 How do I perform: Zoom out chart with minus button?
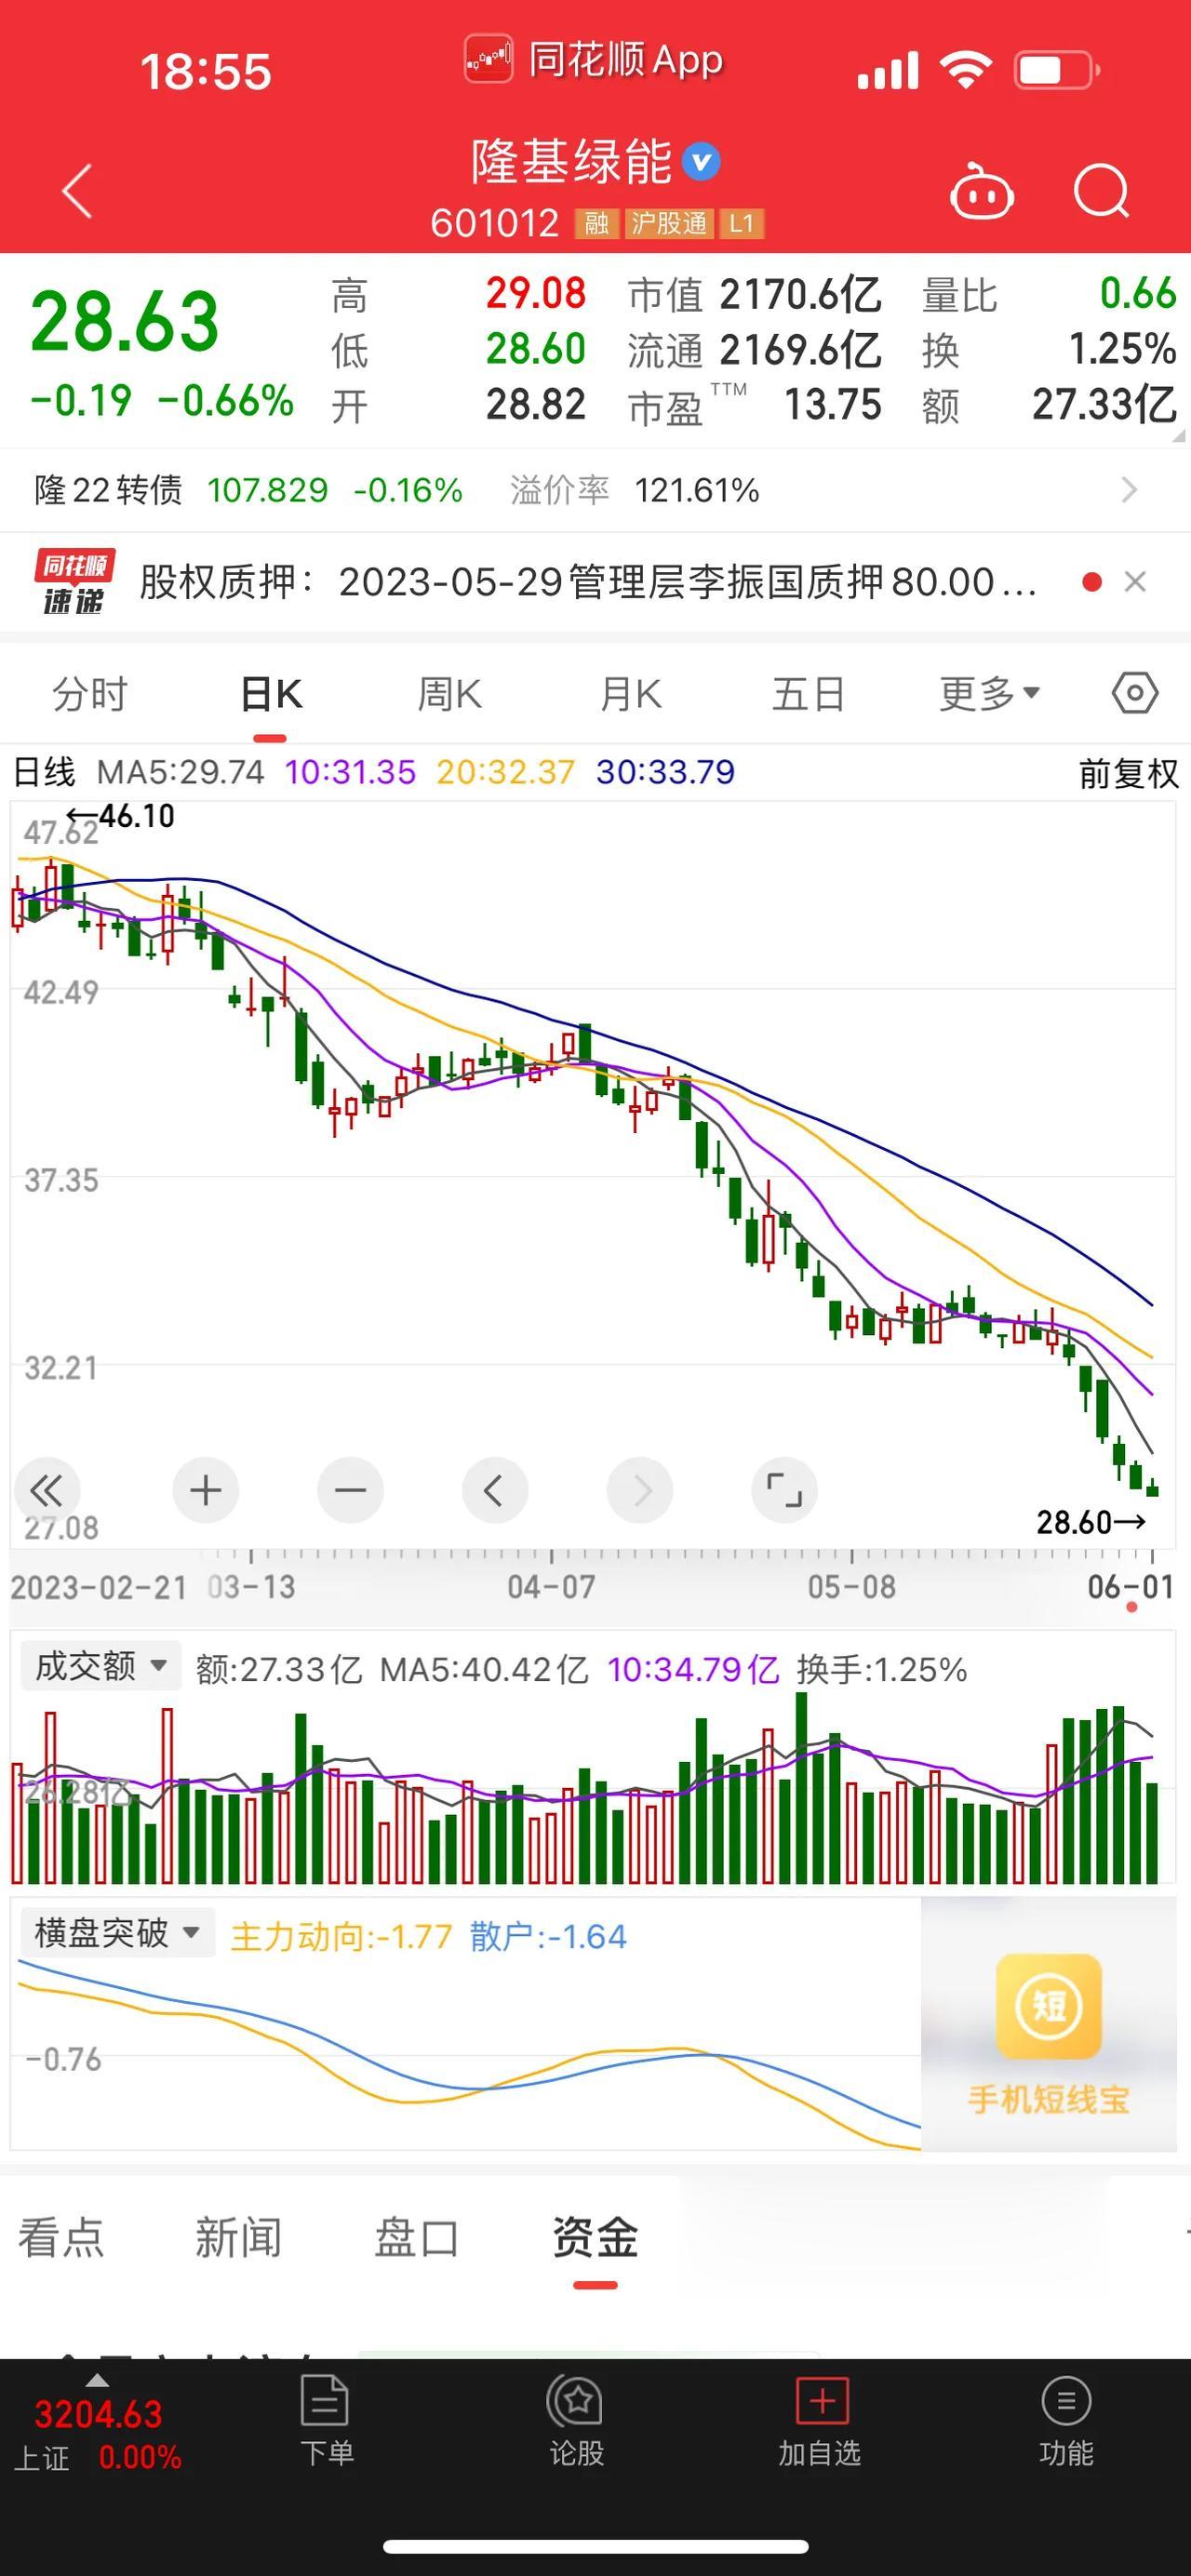pyautogui.click(x=350, y=1491)
